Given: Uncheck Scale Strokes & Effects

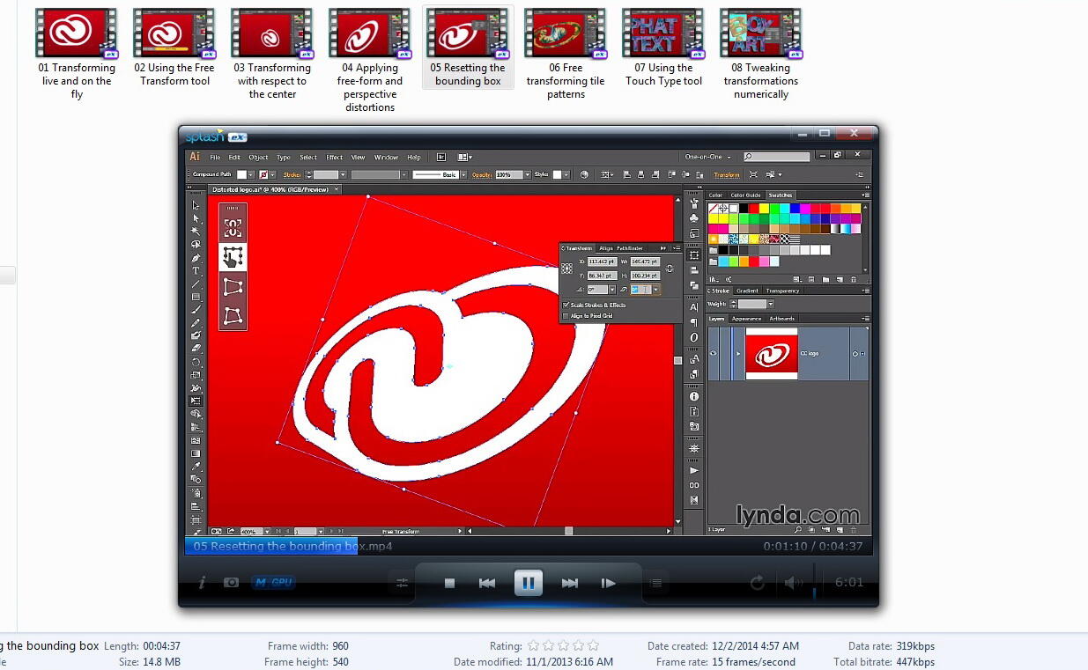Looking at the screenshot, I should click(566, 305).
